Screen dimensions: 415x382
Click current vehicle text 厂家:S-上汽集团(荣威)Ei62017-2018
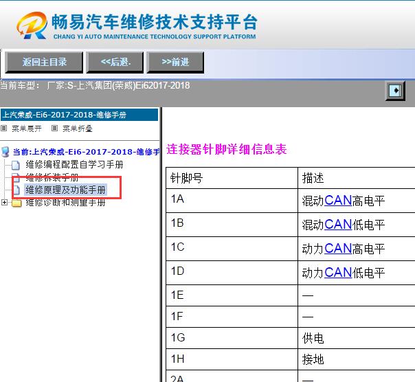[118, 85]
